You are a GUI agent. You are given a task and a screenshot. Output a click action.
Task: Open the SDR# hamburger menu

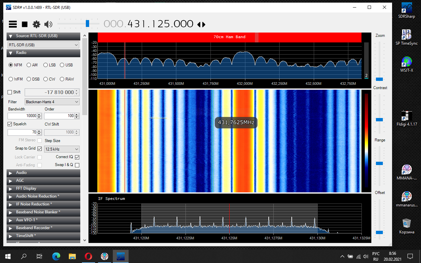pos(13,24)
